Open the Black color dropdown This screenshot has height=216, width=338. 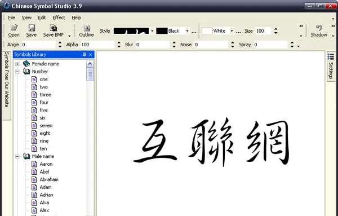pyautogui.click(x=188, y=31)
